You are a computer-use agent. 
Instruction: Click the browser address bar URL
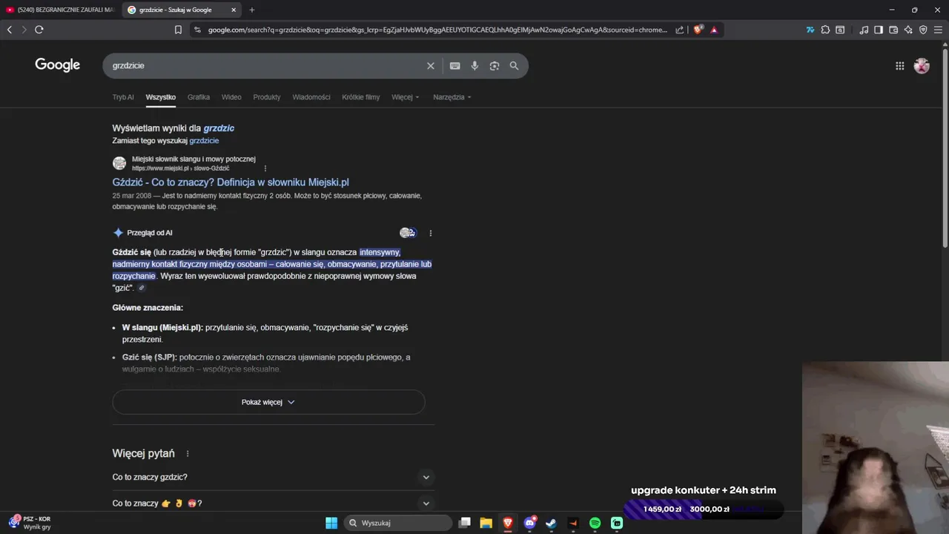point(437,30)
